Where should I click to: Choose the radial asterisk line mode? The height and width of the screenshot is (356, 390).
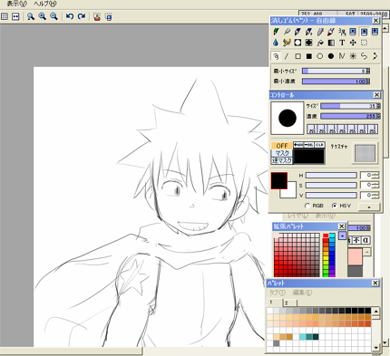pos(353,56)
